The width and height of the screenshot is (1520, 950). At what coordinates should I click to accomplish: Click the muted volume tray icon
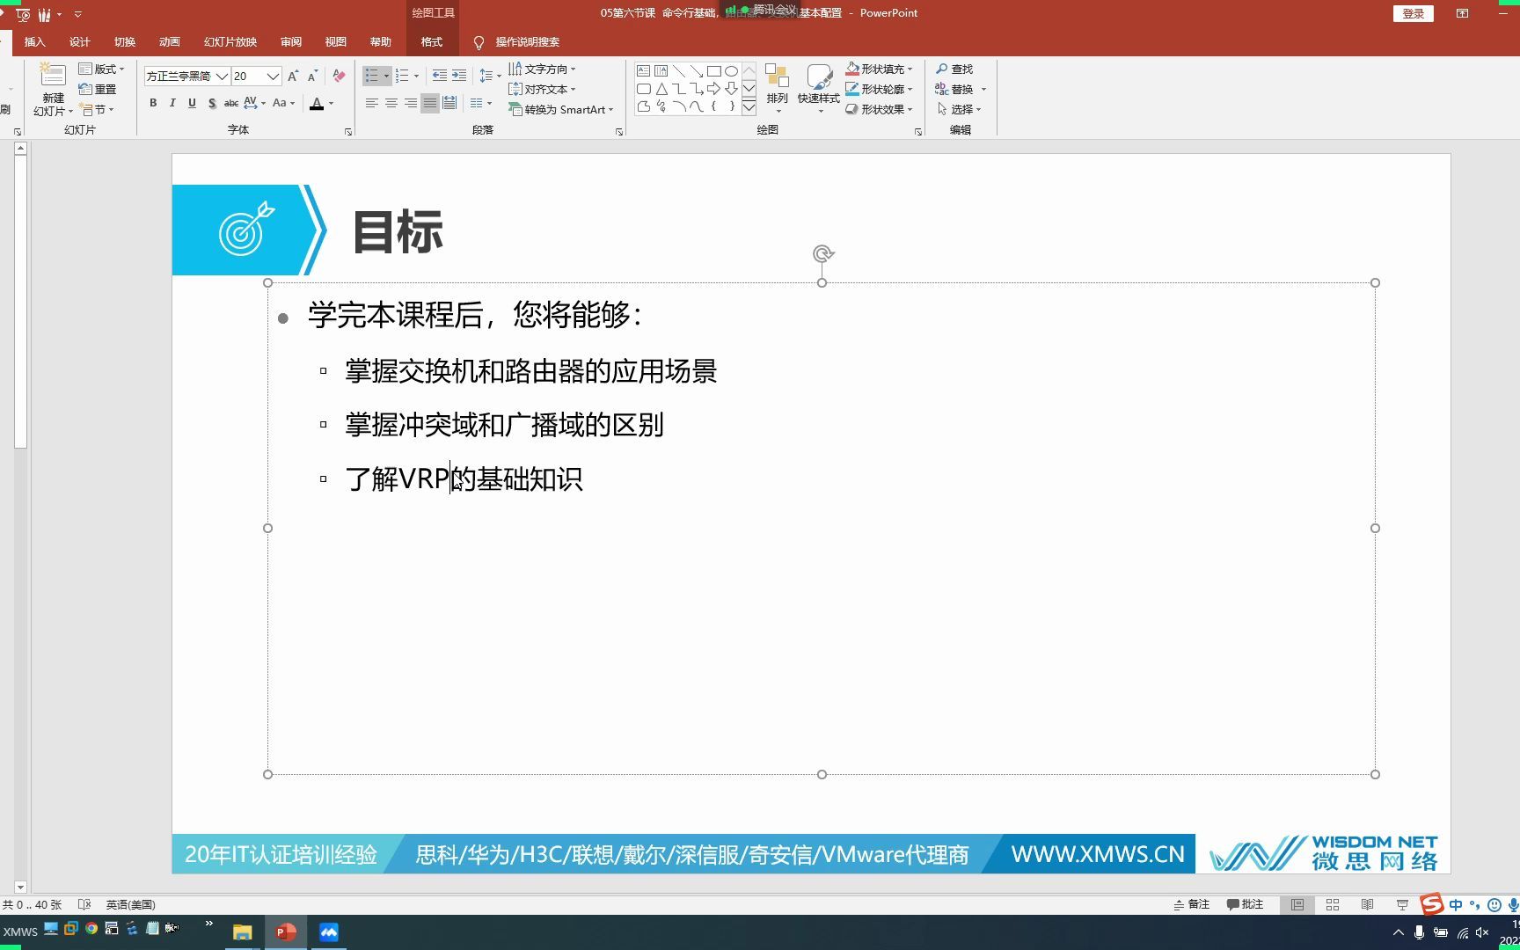click(1482, 932)
